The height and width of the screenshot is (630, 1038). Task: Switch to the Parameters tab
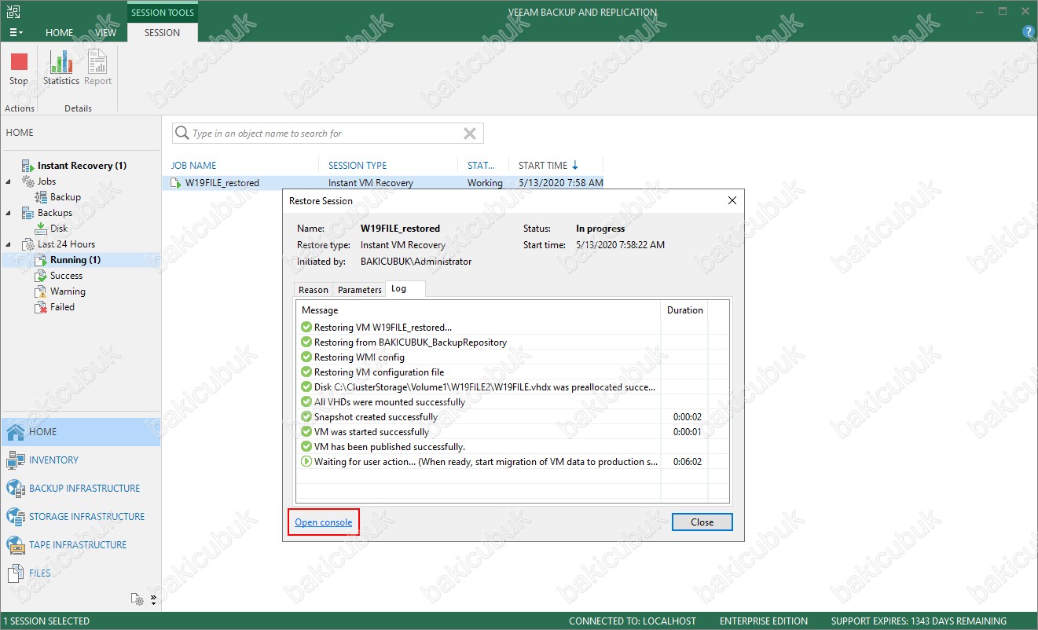pyautogui.click(x=359, y=290)
